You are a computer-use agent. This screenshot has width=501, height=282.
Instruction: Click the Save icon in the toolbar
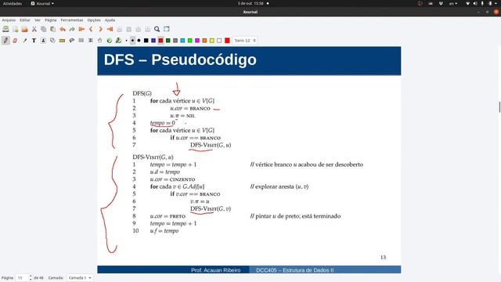click(x=5, y=29)
